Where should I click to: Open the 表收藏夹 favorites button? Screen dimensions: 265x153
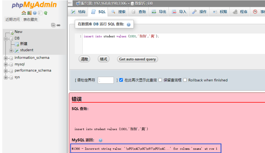pos(30,20)
